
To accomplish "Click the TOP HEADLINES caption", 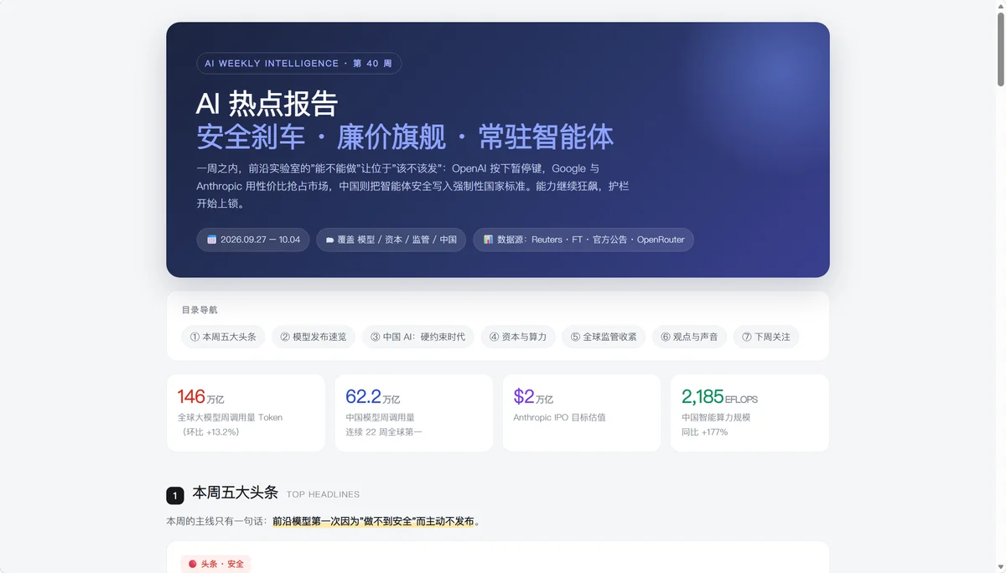I will (323, 495).
